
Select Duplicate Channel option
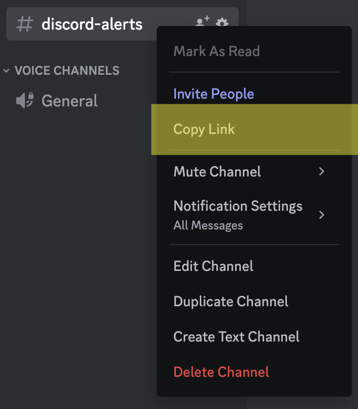click(231, 302)
